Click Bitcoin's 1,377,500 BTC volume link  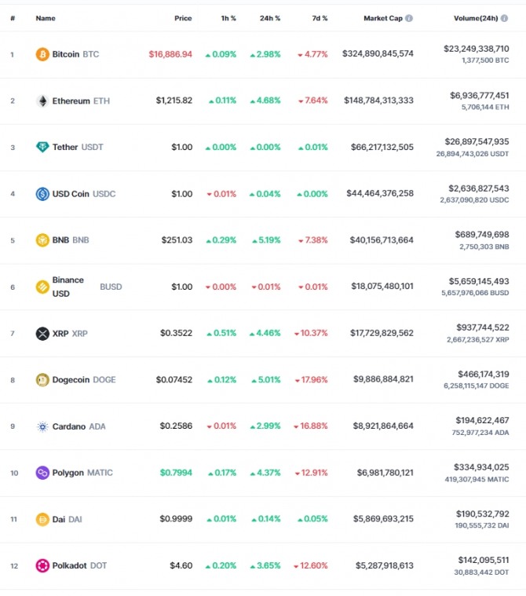[485, 60]
